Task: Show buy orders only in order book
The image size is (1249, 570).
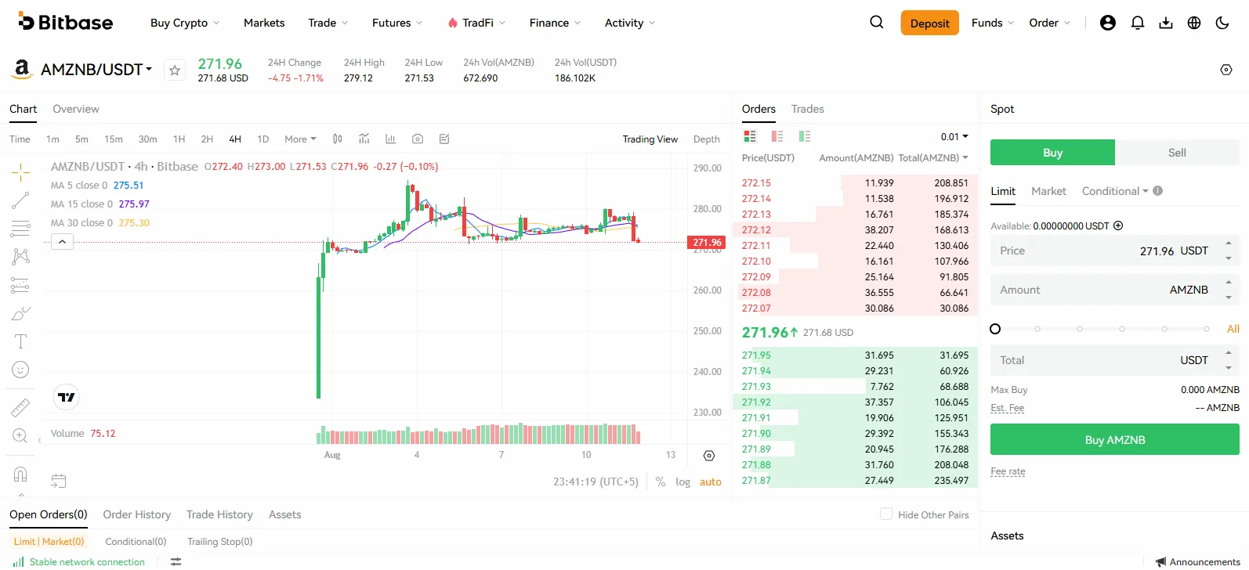Action: click(805, 136)
